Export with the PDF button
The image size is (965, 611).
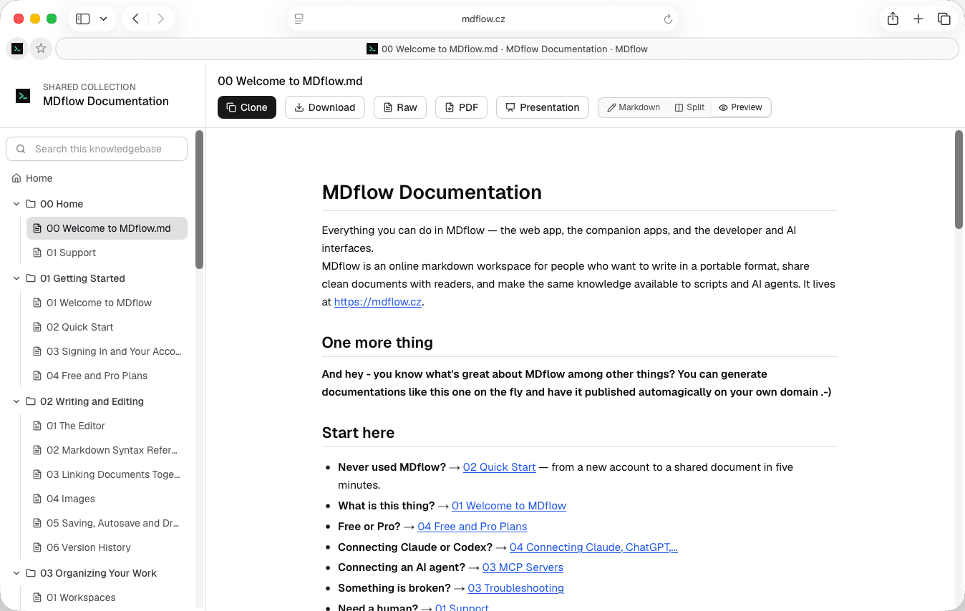pos(462,107)
